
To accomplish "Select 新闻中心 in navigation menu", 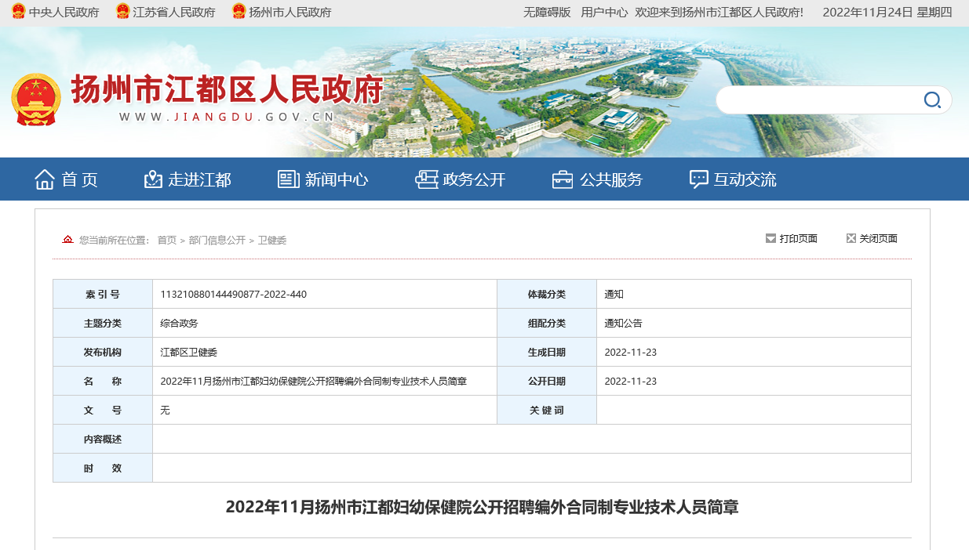I will (337, 179).
